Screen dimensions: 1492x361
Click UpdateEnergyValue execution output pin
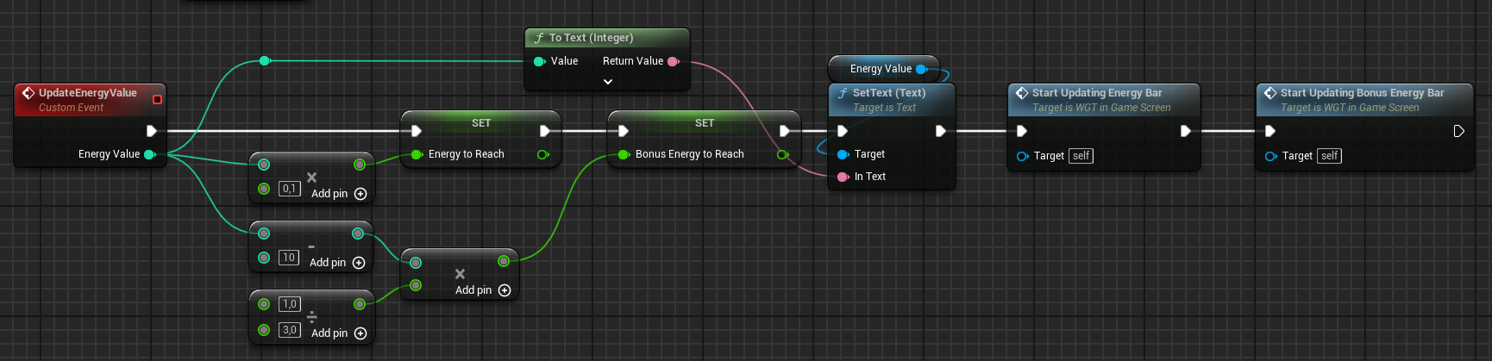(x=152, y=131)
